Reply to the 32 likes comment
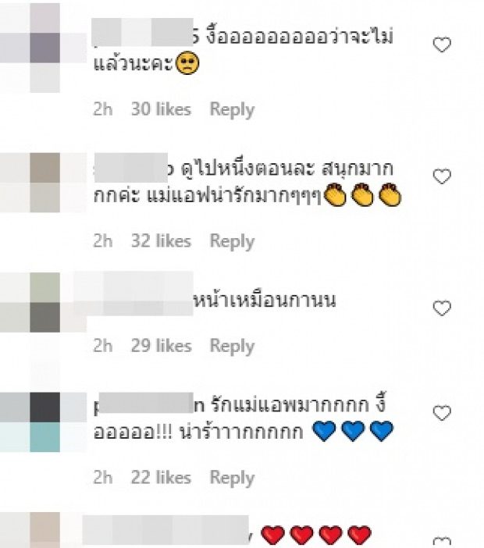The height and width of the screenshot is (548, 484). point(232,241)
